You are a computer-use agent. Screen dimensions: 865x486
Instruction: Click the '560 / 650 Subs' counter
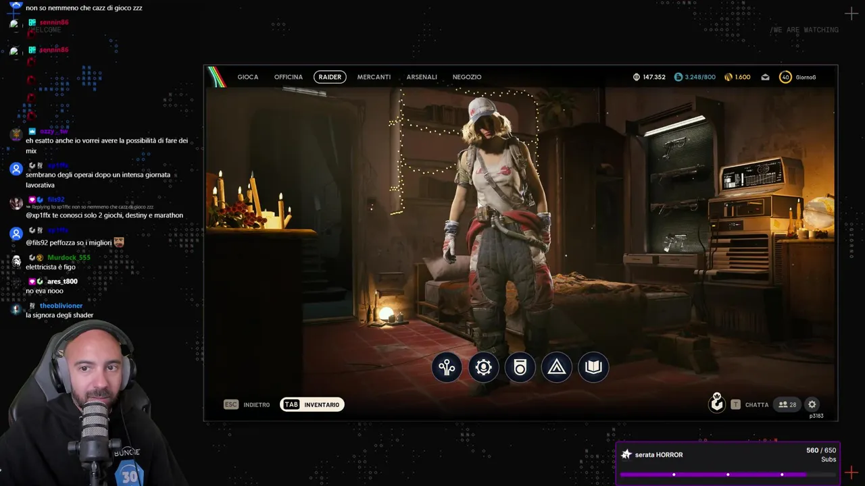tap(821, 454)
